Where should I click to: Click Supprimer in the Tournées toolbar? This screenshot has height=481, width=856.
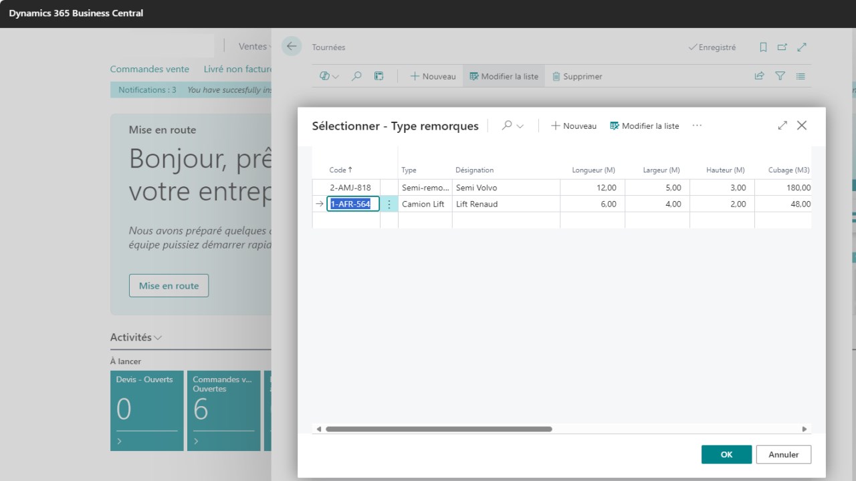[x=577, y=76]
